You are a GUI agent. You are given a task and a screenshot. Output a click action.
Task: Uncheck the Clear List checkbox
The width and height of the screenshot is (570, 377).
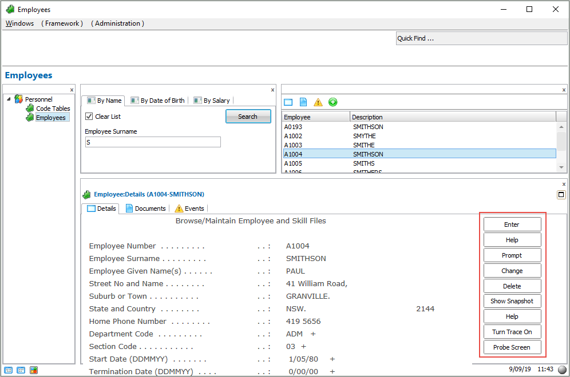[89, 117]
